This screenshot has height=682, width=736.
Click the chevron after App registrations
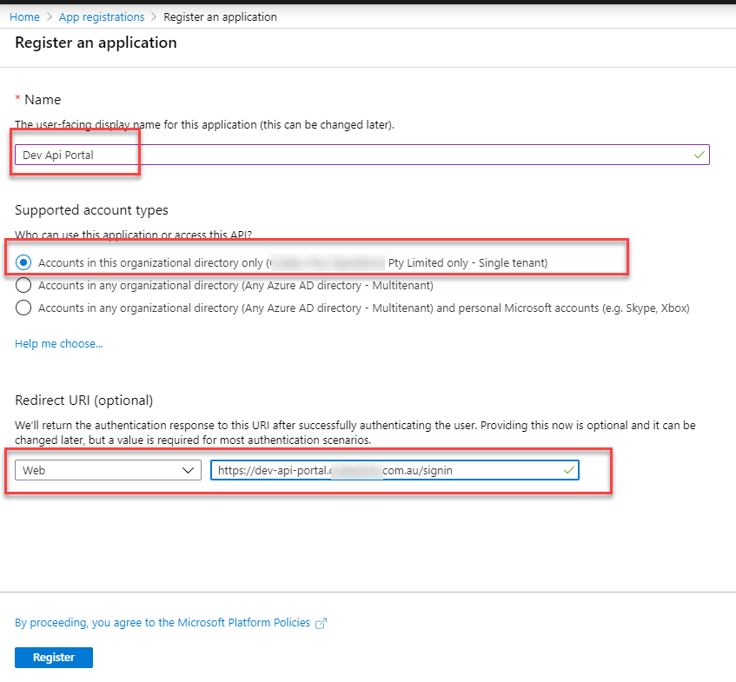155,17
